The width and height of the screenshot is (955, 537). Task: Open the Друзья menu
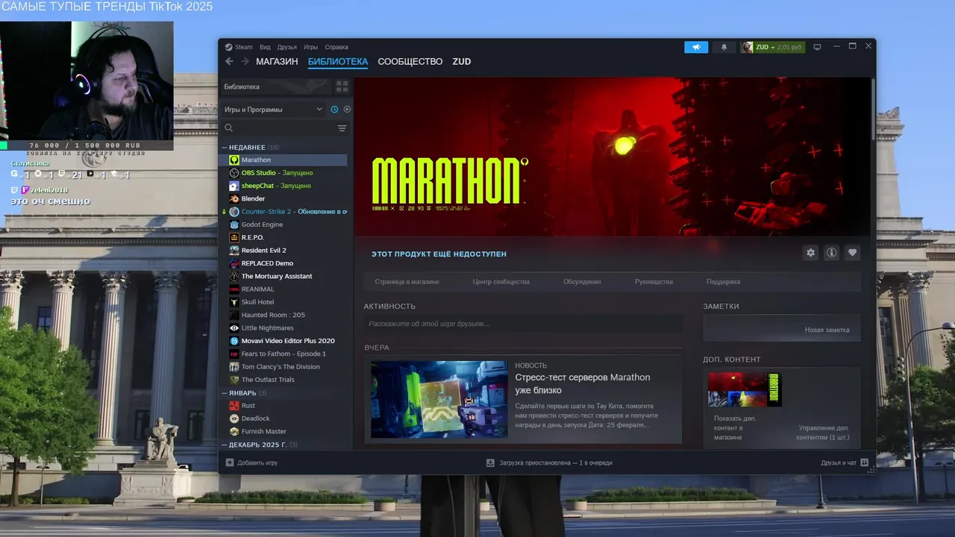pyautogui.click(x=286, y=47)
